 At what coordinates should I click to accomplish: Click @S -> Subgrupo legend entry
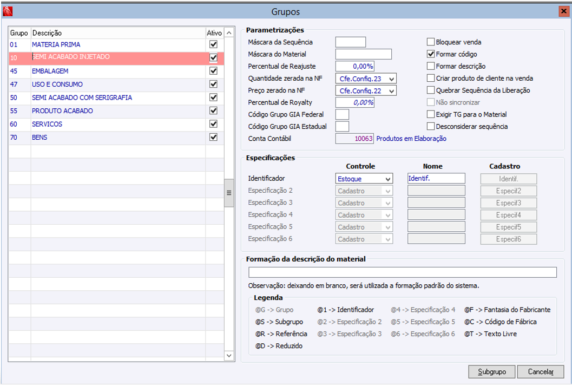(279, 322)
